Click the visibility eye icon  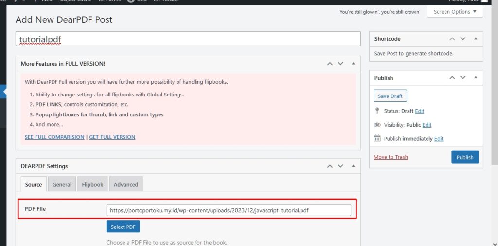(x=377, y=125)
